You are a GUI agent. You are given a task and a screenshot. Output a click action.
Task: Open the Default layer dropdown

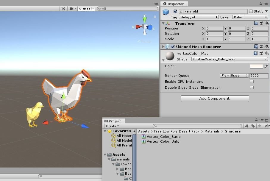[x=250, y=17]
